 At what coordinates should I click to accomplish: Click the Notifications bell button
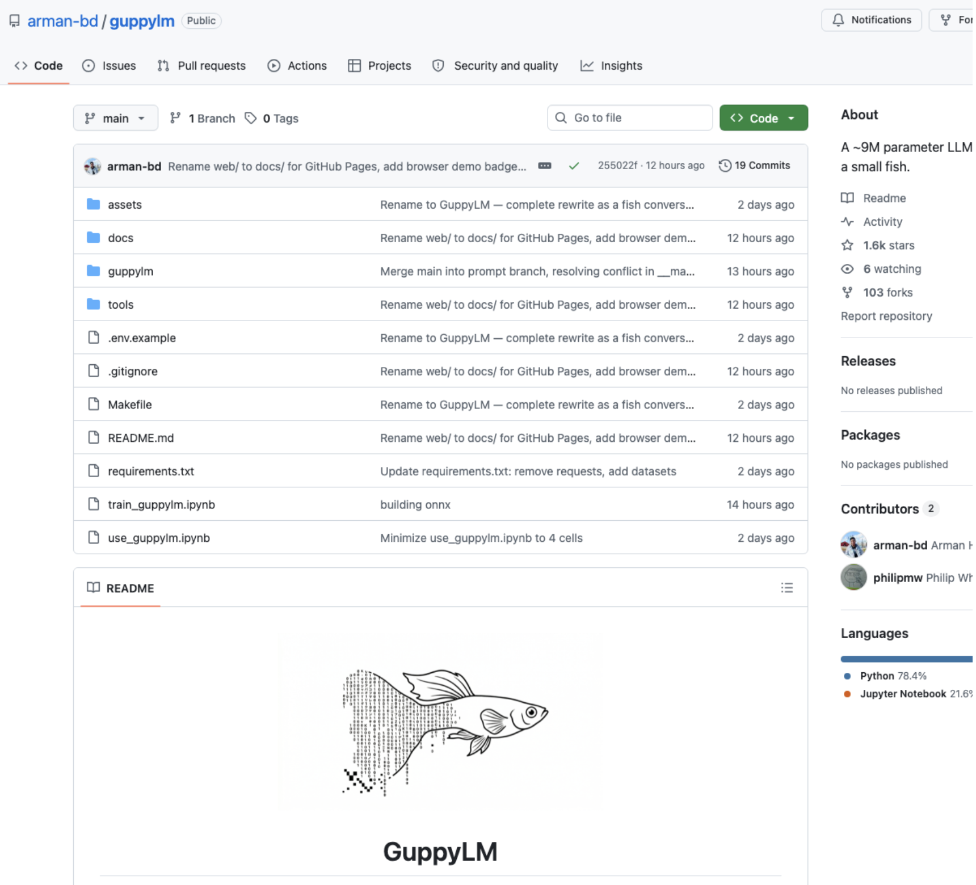coord(872,20)
